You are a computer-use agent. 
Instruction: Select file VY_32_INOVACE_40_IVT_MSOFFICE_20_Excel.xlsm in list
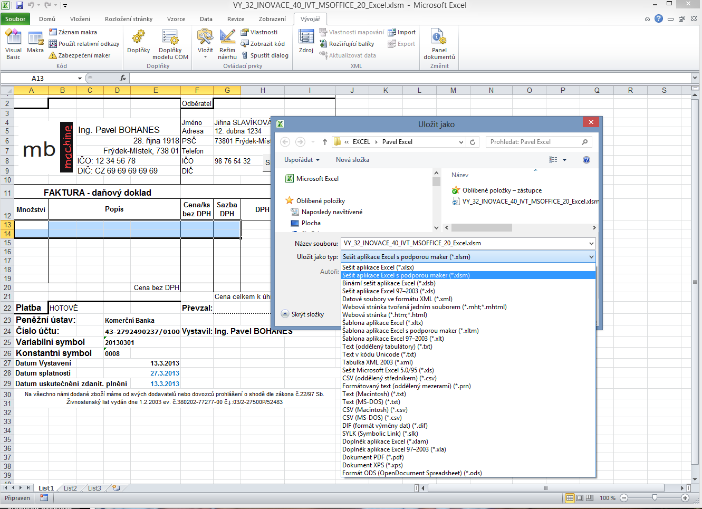coord(525,201)
